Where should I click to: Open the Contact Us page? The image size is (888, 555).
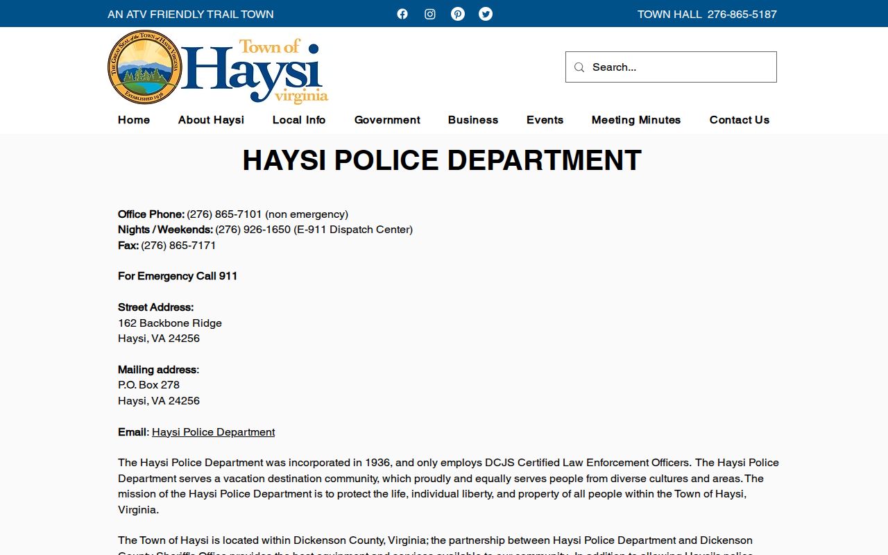tap(740, 120)
